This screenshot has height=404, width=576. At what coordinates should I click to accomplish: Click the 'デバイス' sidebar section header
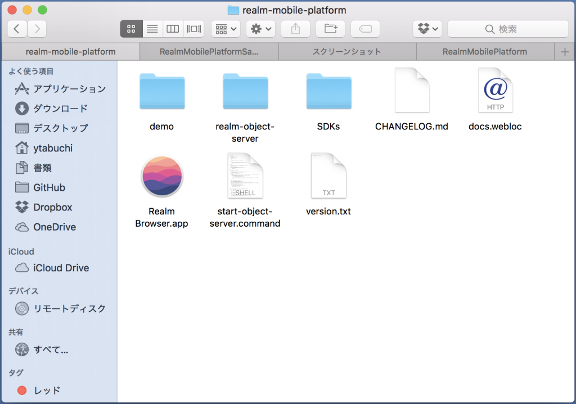(23, 291)
